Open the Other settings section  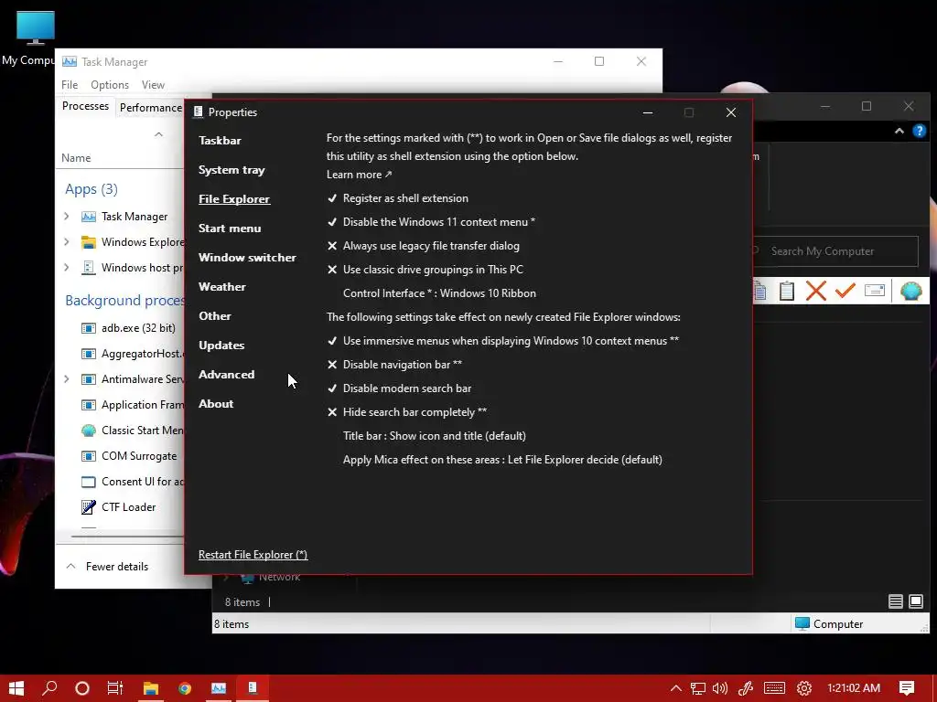point(214,316)
